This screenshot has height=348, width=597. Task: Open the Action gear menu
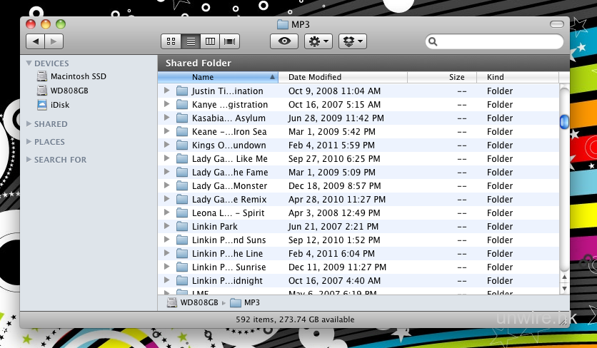[x=318, y=41]
